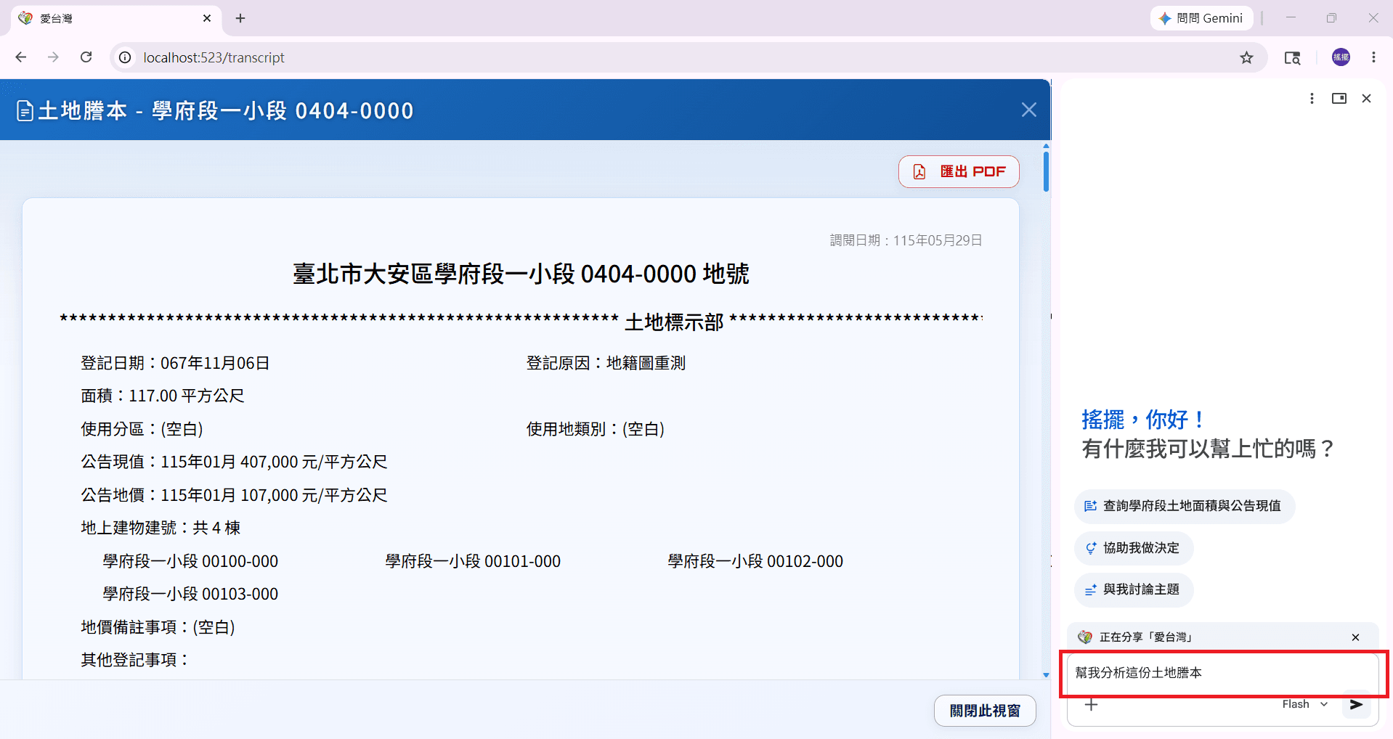Pop out the Gemini panel window
The image size is (1393, 739).
[x=1339, y=98]
